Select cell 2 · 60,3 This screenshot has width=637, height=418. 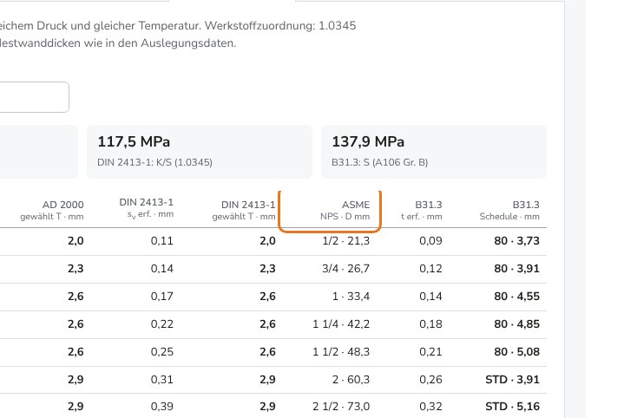click(x=351, y=380)
